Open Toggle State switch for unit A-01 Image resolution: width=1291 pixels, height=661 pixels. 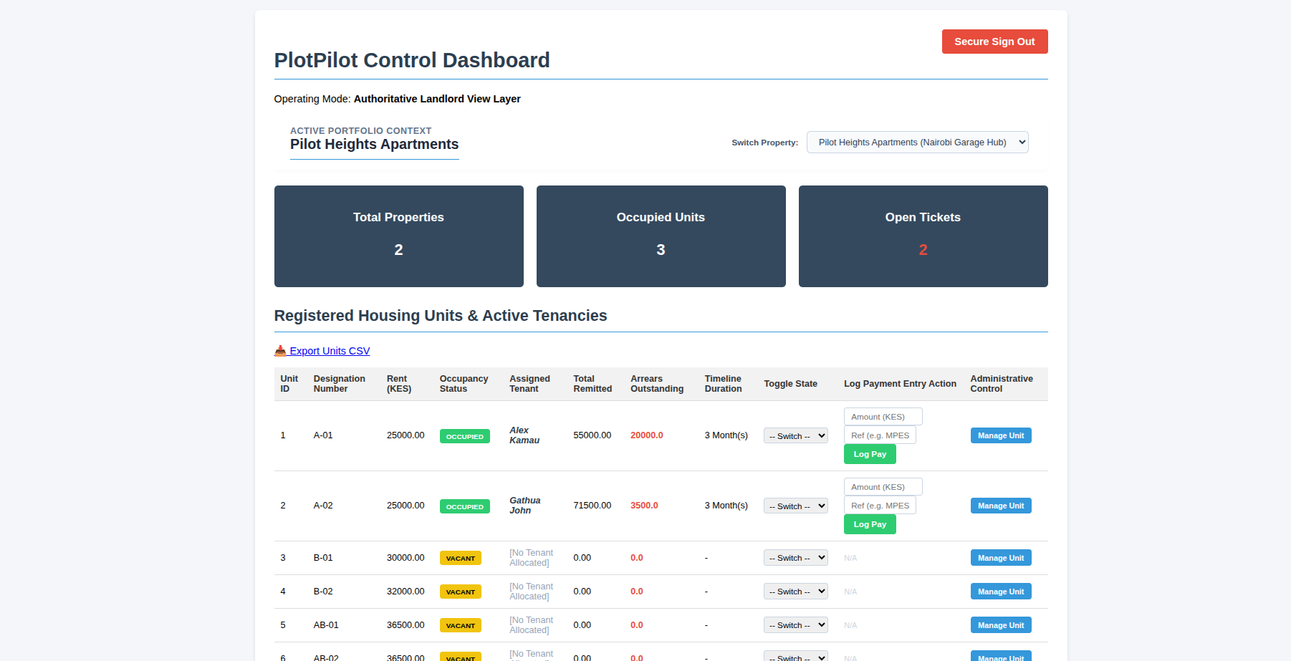tap(795, 436)
